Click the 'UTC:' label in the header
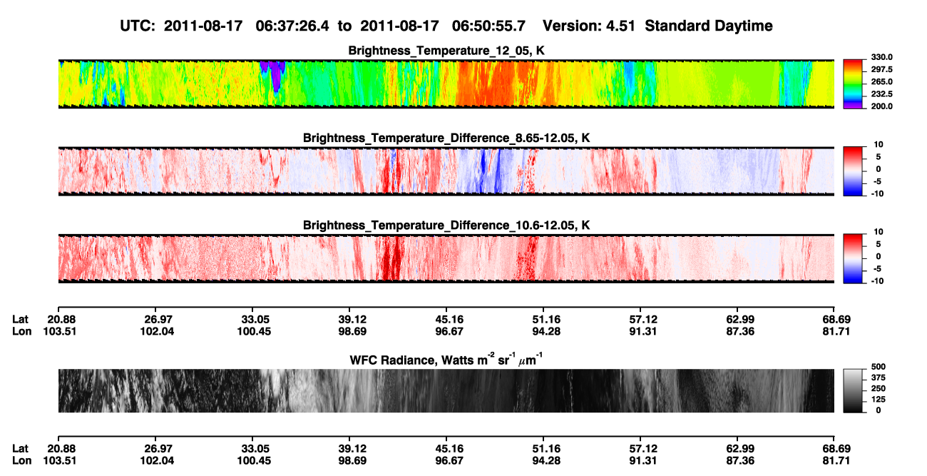Viewport: 927px width, 476px height. [138, 26]
